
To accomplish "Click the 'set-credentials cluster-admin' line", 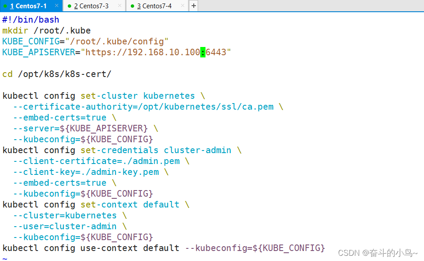I will (122, 150).
